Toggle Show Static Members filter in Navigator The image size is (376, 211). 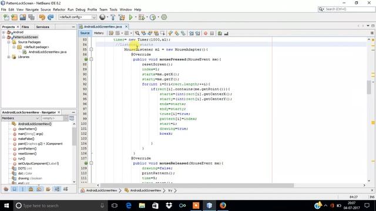click(23, 189)
